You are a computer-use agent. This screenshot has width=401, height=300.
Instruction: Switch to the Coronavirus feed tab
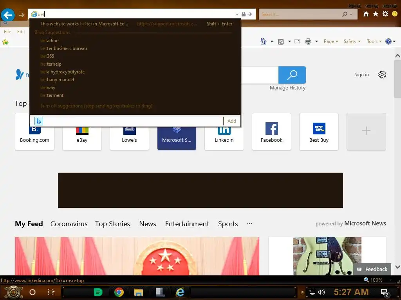coord(69,224)
